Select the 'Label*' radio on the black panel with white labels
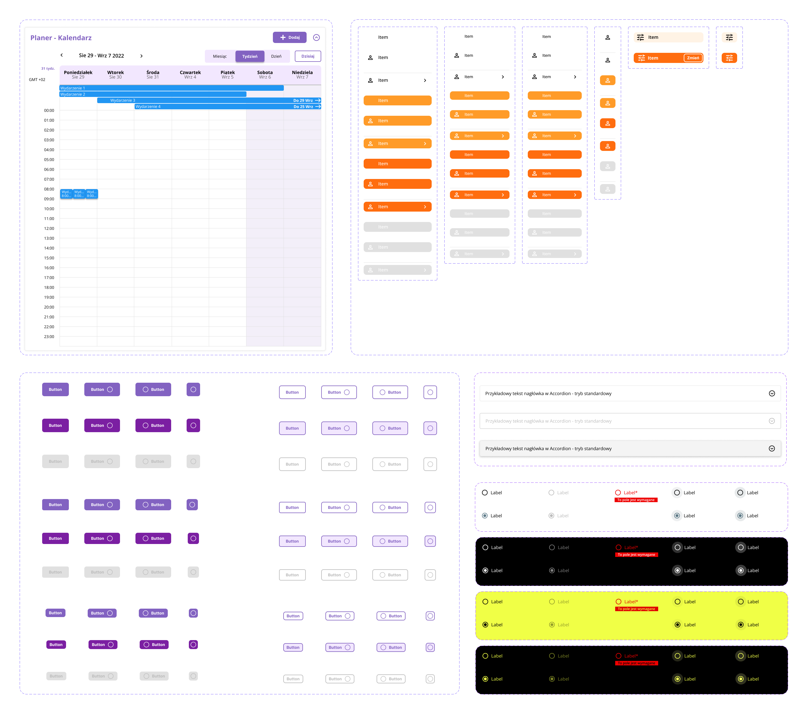The width and height of the screenshot is (806, 714). 619,548
